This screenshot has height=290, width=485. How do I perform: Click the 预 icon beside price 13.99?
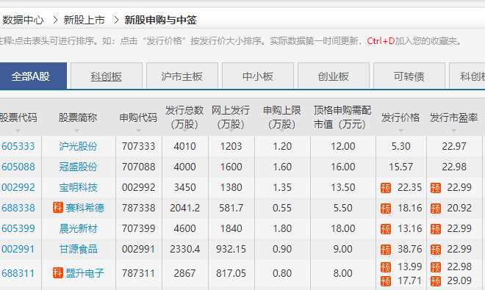point(386,267)
